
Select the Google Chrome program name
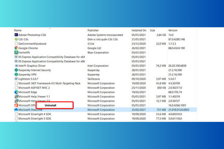tap(28, 48)
